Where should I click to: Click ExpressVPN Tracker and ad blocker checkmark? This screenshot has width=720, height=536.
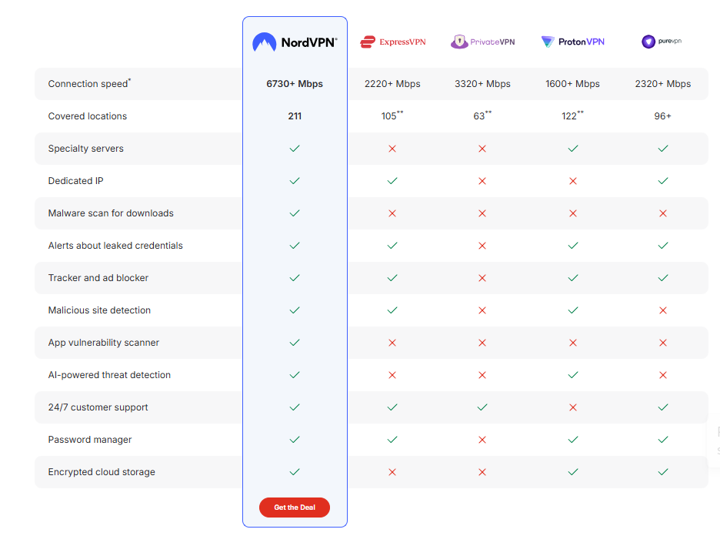pos(392,278)
